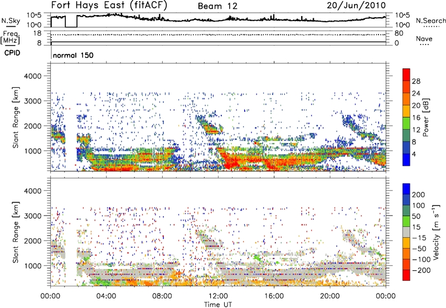Click the 'Freq. [MHz]' axis label
Viewport: 446px width, 308px height.
(x=10, y=38)
